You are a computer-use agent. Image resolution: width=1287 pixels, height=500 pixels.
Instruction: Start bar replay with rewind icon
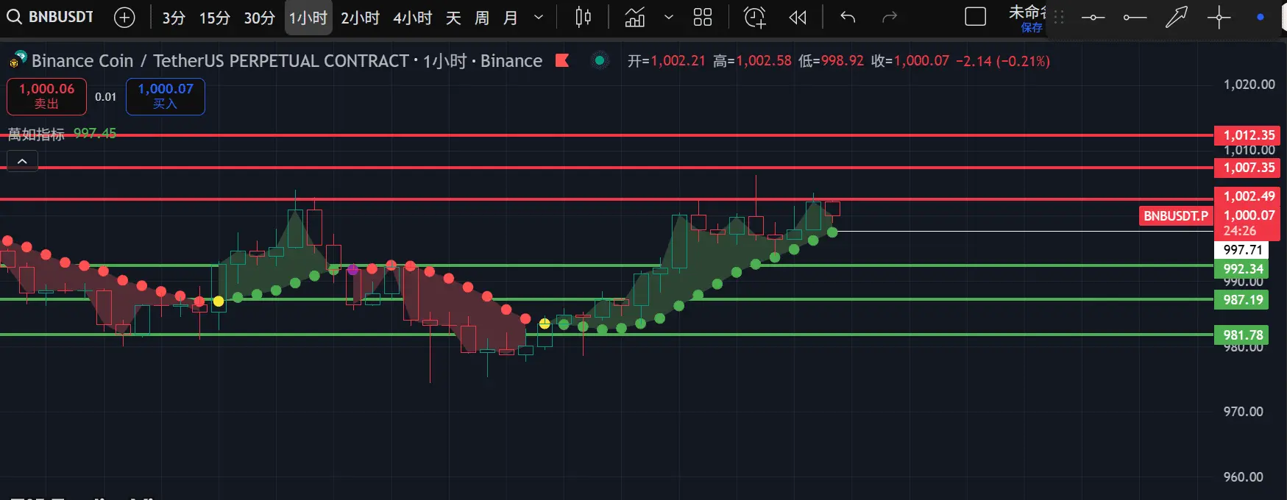tap(798, 18)
